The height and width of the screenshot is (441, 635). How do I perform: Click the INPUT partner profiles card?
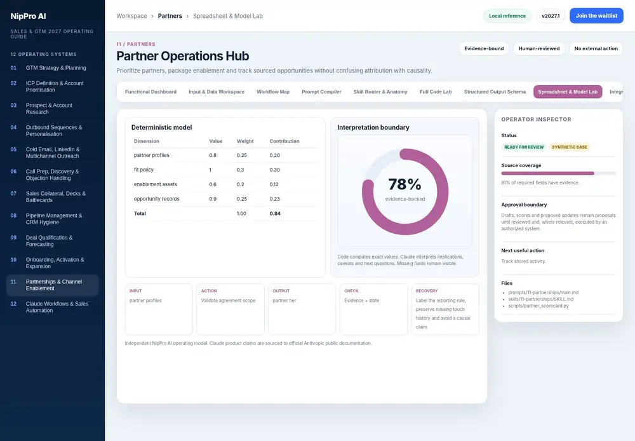pyautogui.click(x=159, y=309)
